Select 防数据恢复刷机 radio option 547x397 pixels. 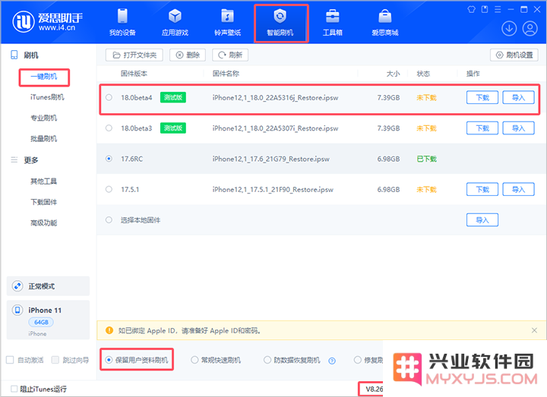point(292,360)
